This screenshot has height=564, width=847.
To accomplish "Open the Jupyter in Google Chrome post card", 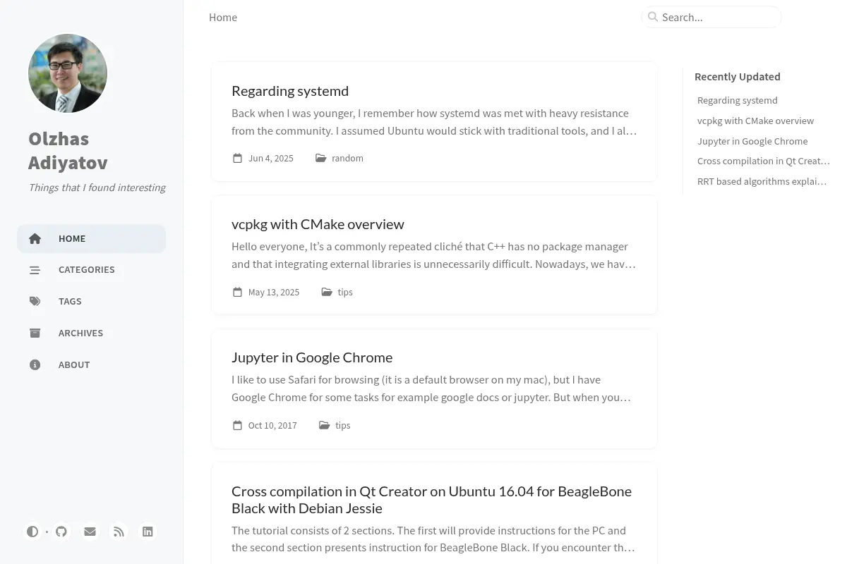I will [x=434, y=388].
